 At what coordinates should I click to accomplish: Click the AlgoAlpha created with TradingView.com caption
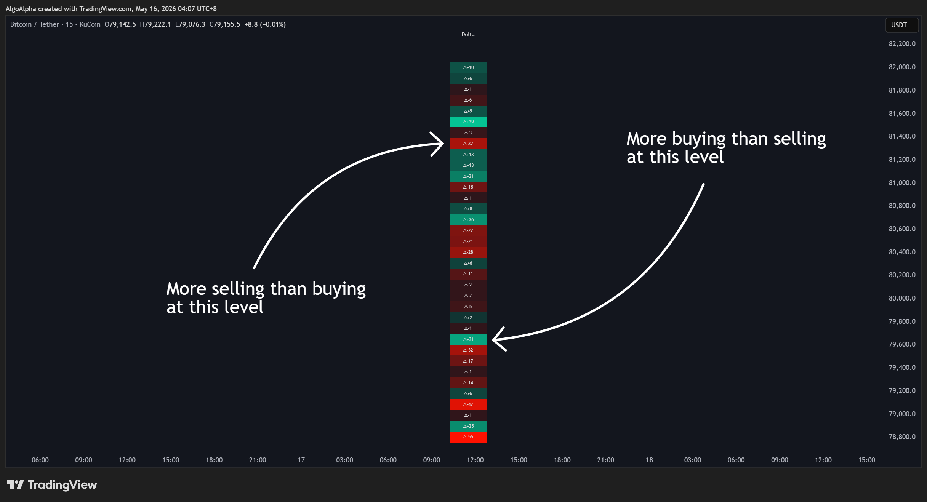(x=111, y=9)
